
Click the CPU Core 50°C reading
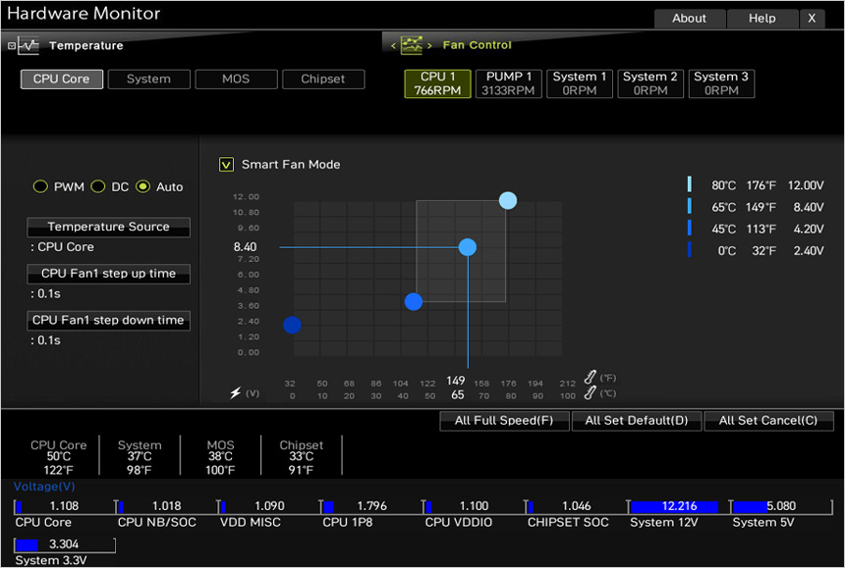[x=58, y=457]
